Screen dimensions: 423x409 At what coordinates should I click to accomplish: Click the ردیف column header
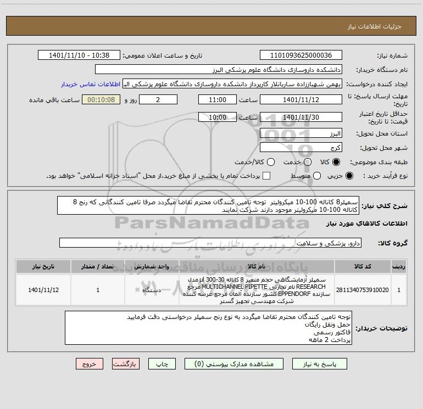pos(399,266)
